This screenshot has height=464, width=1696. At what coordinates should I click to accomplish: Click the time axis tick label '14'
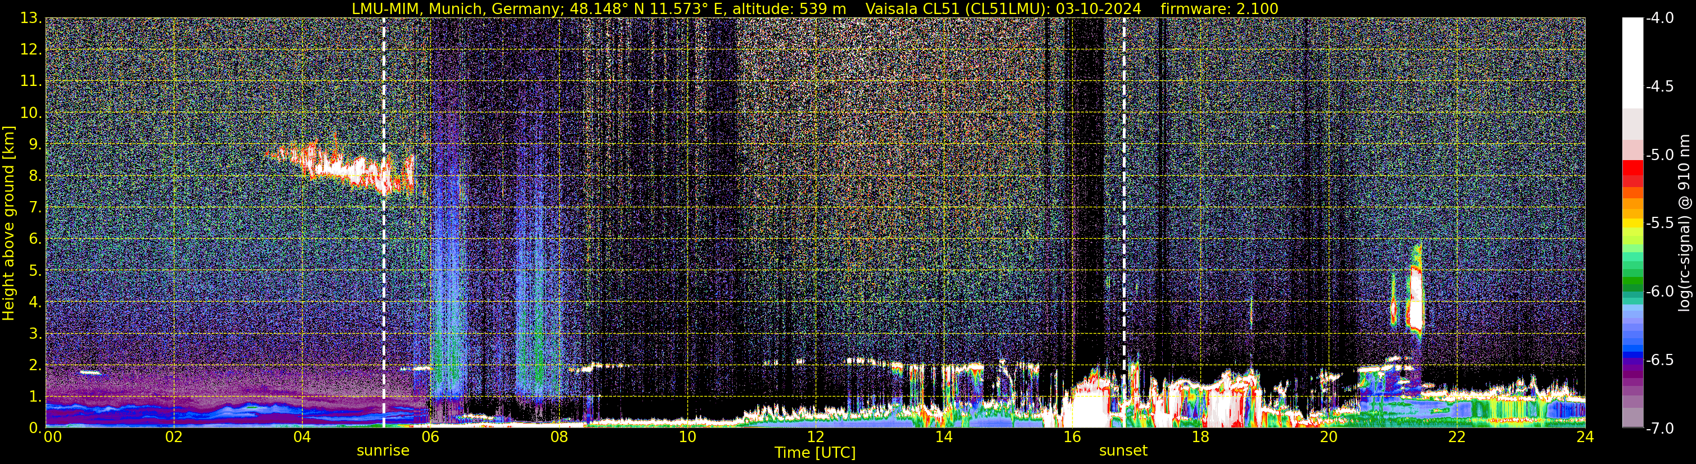[x=943, y=438]
